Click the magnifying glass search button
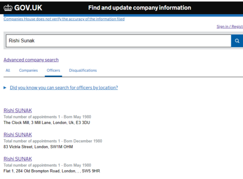This screenshot has height=179, width=243. click(237, 41)
